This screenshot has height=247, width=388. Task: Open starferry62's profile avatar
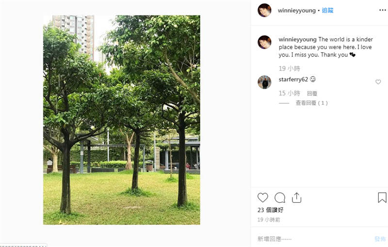coord(264,82)
